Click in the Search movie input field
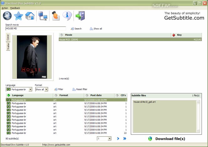Image resolution: width=208 pixels, height=147 pixels. click(36, 29)
